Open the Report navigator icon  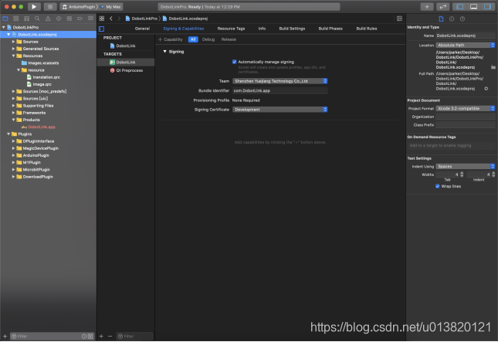pos(90,19)
